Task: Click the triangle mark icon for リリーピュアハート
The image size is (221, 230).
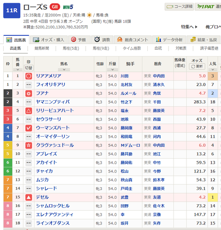Action: (29, 111)
